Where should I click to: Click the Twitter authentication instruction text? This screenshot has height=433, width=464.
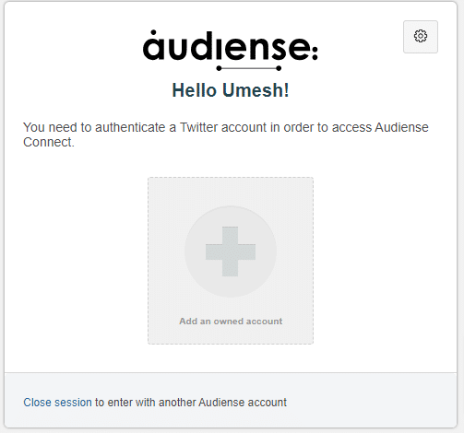tap(226, 135)
